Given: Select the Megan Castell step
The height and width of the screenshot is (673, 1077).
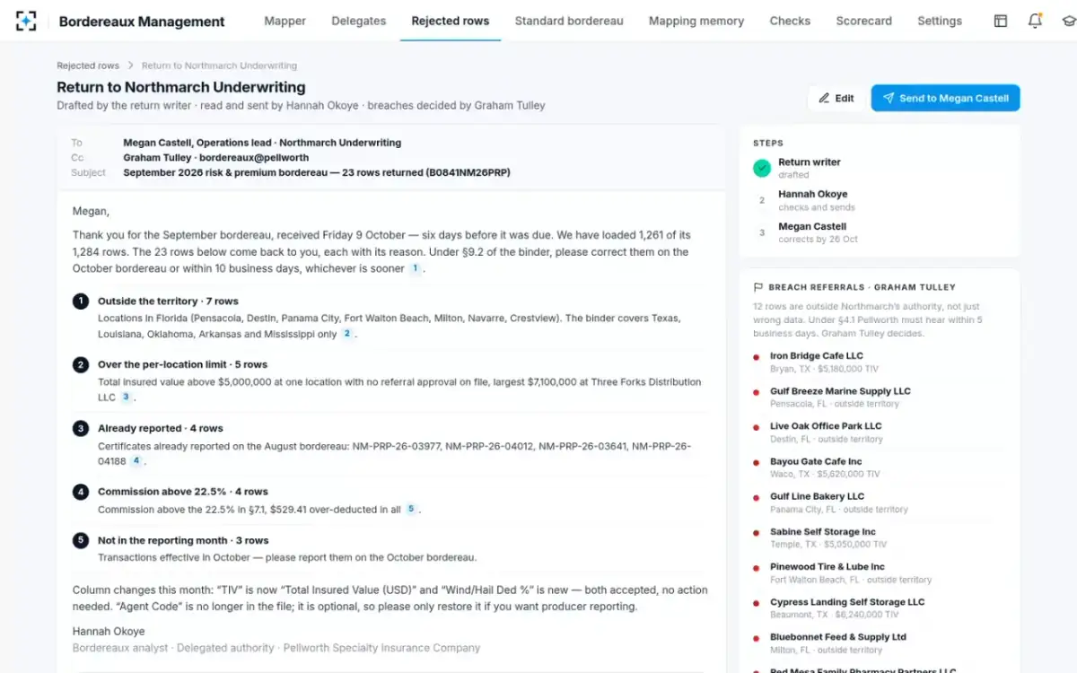Looking at the screenshot, I should (x=880, y=232).
